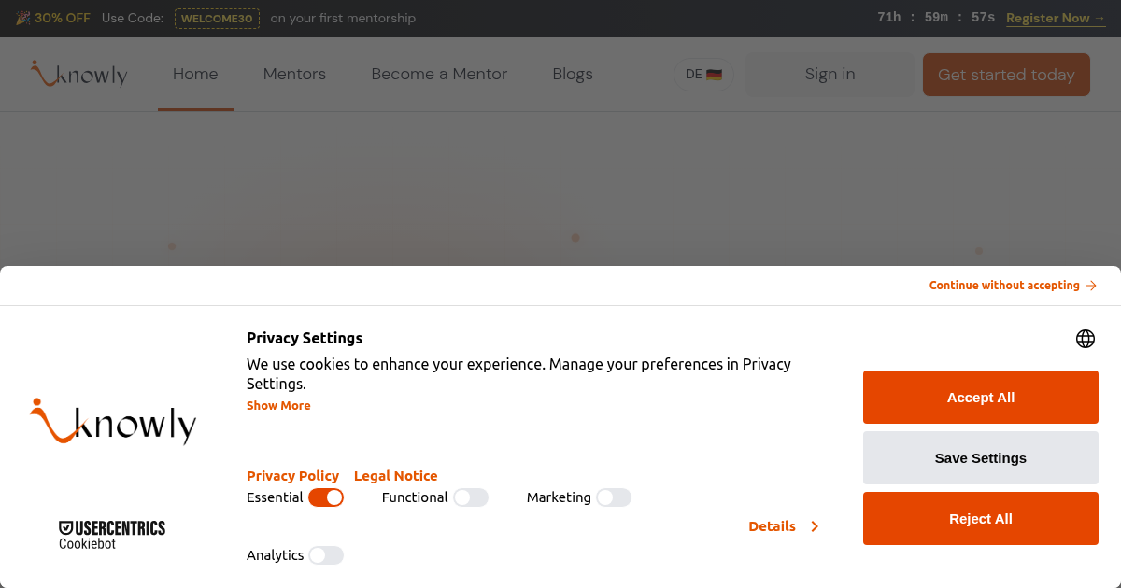Click the Reject All button
1121x588 pixels.
coord(980,518)
